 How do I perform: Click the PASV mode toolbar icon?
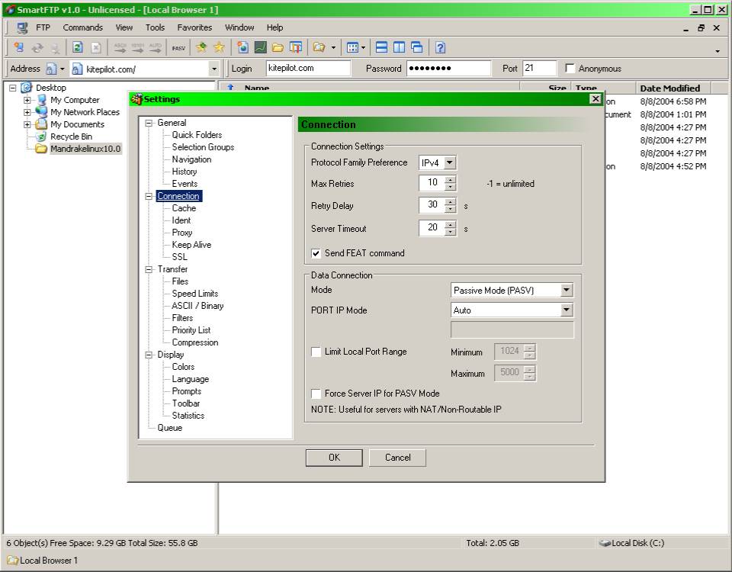(x=178, y=47)
